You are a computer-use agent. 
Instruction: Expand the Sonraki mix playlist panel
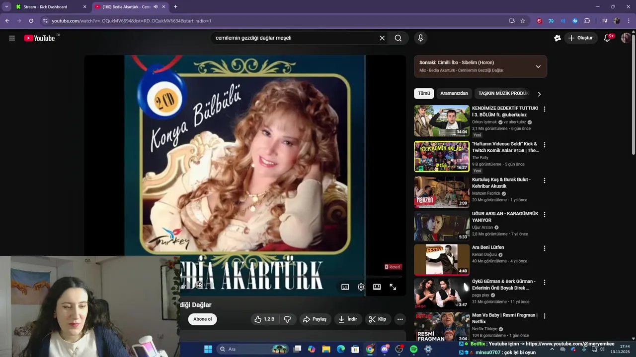[538, 66]
